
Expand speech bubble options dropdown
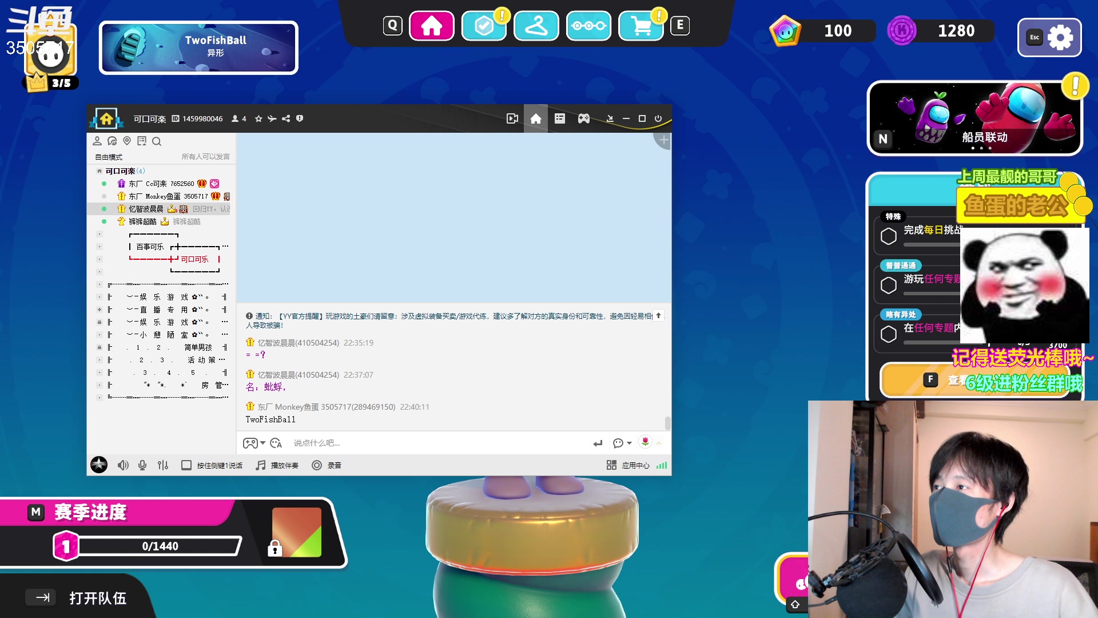[x=629, y=443]
